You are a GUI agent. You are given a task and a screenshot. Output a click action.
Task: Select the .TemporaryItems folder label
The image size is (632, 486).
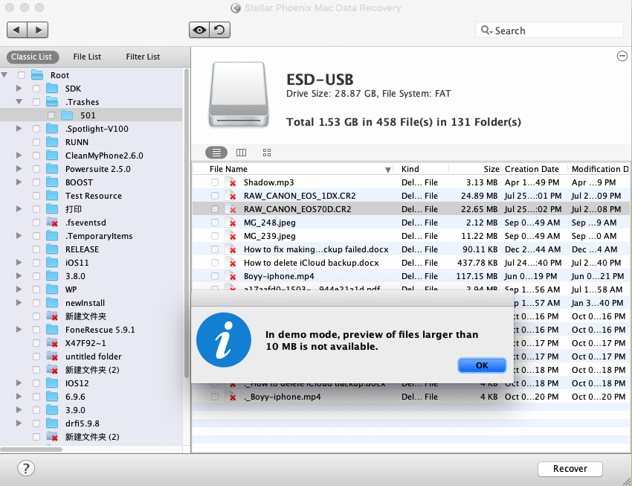pos(99,236)
